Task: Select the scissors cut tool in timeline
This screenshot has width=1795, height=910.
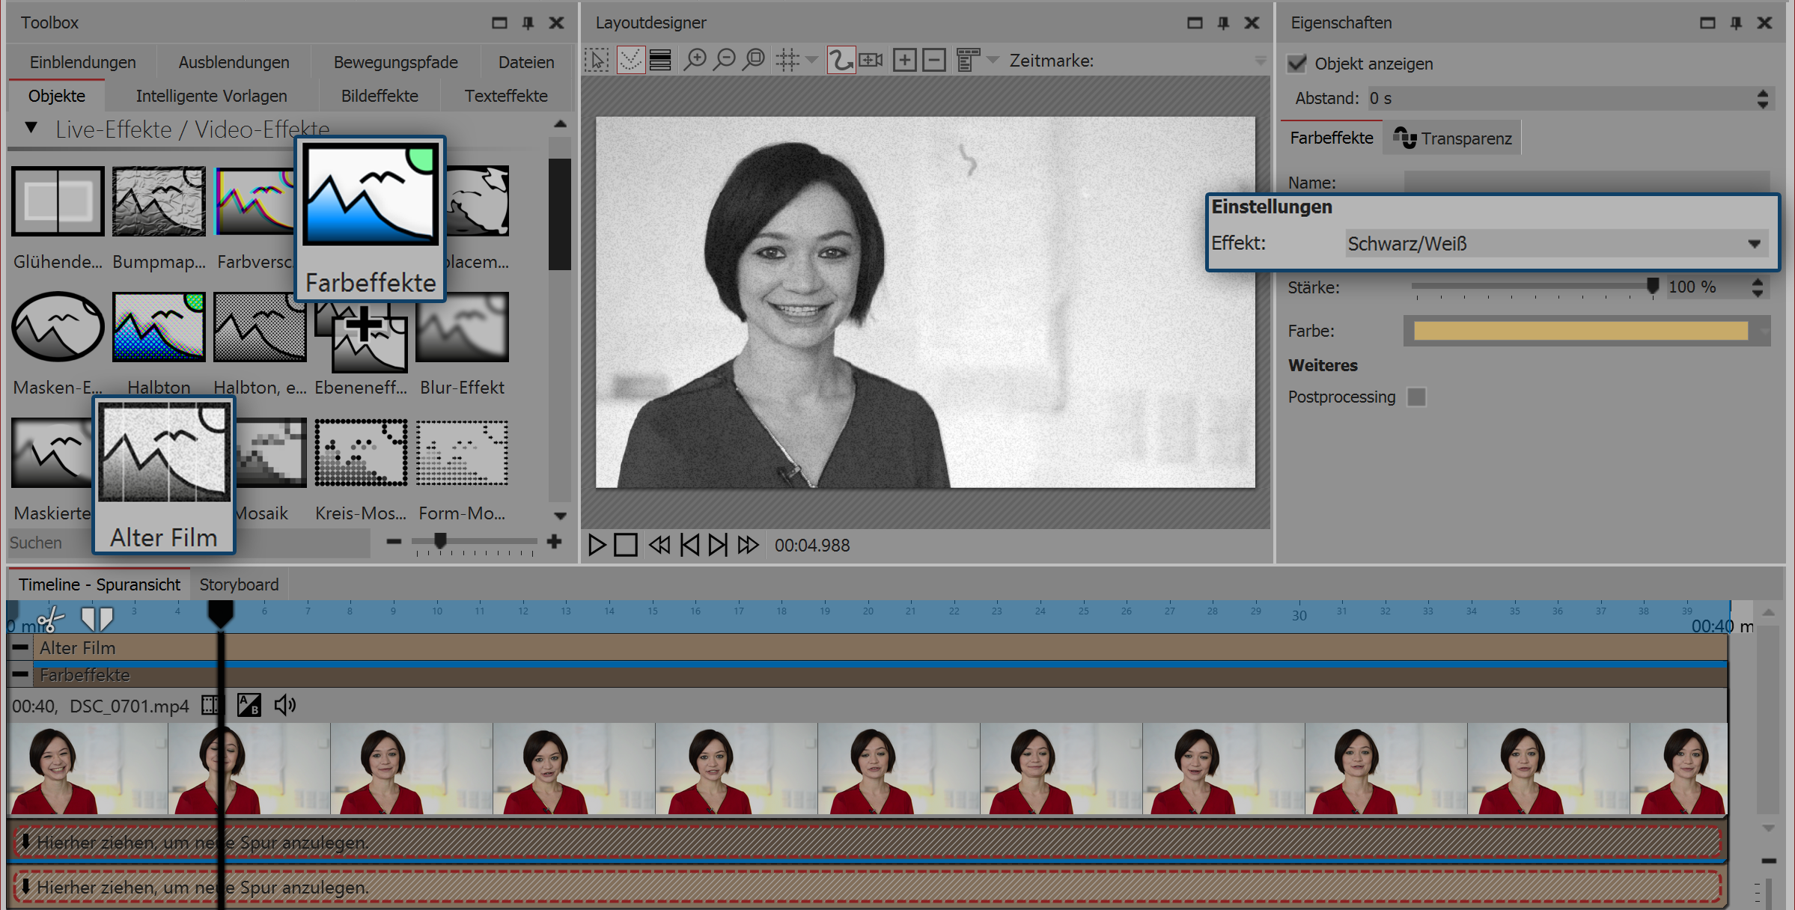Action: (x=51, y=620)
